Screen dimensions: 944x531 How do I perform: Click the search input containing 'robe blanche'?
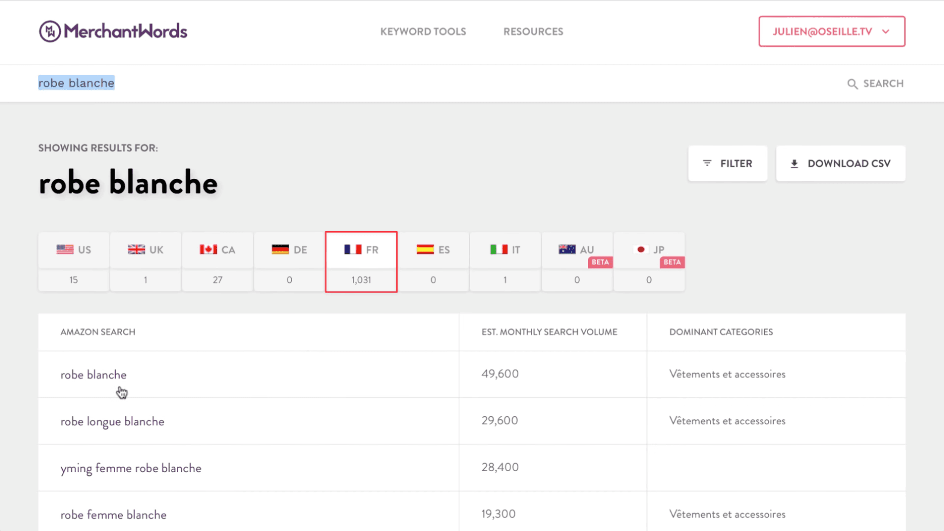coord(76,83)
